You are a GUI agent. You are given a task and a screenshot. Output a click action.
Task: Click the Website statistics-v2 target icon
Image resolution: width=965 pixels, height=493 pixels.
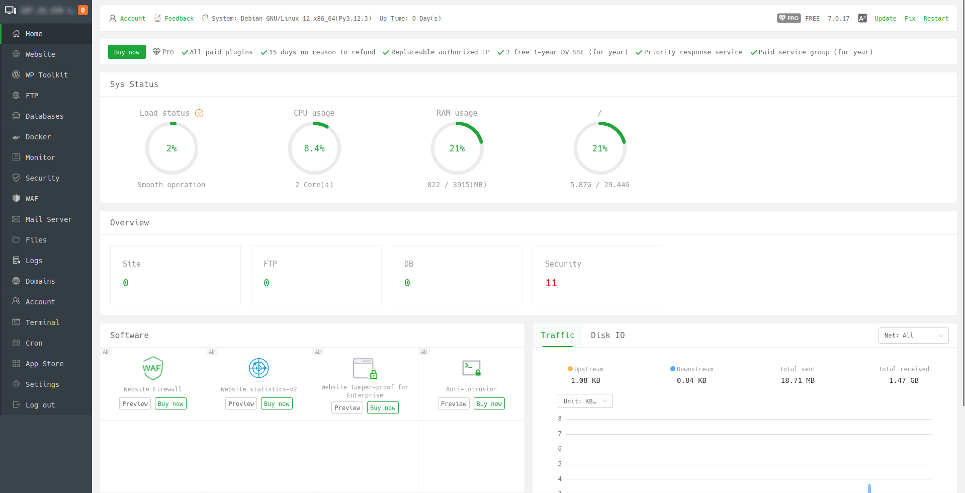(x=258, y=368)
